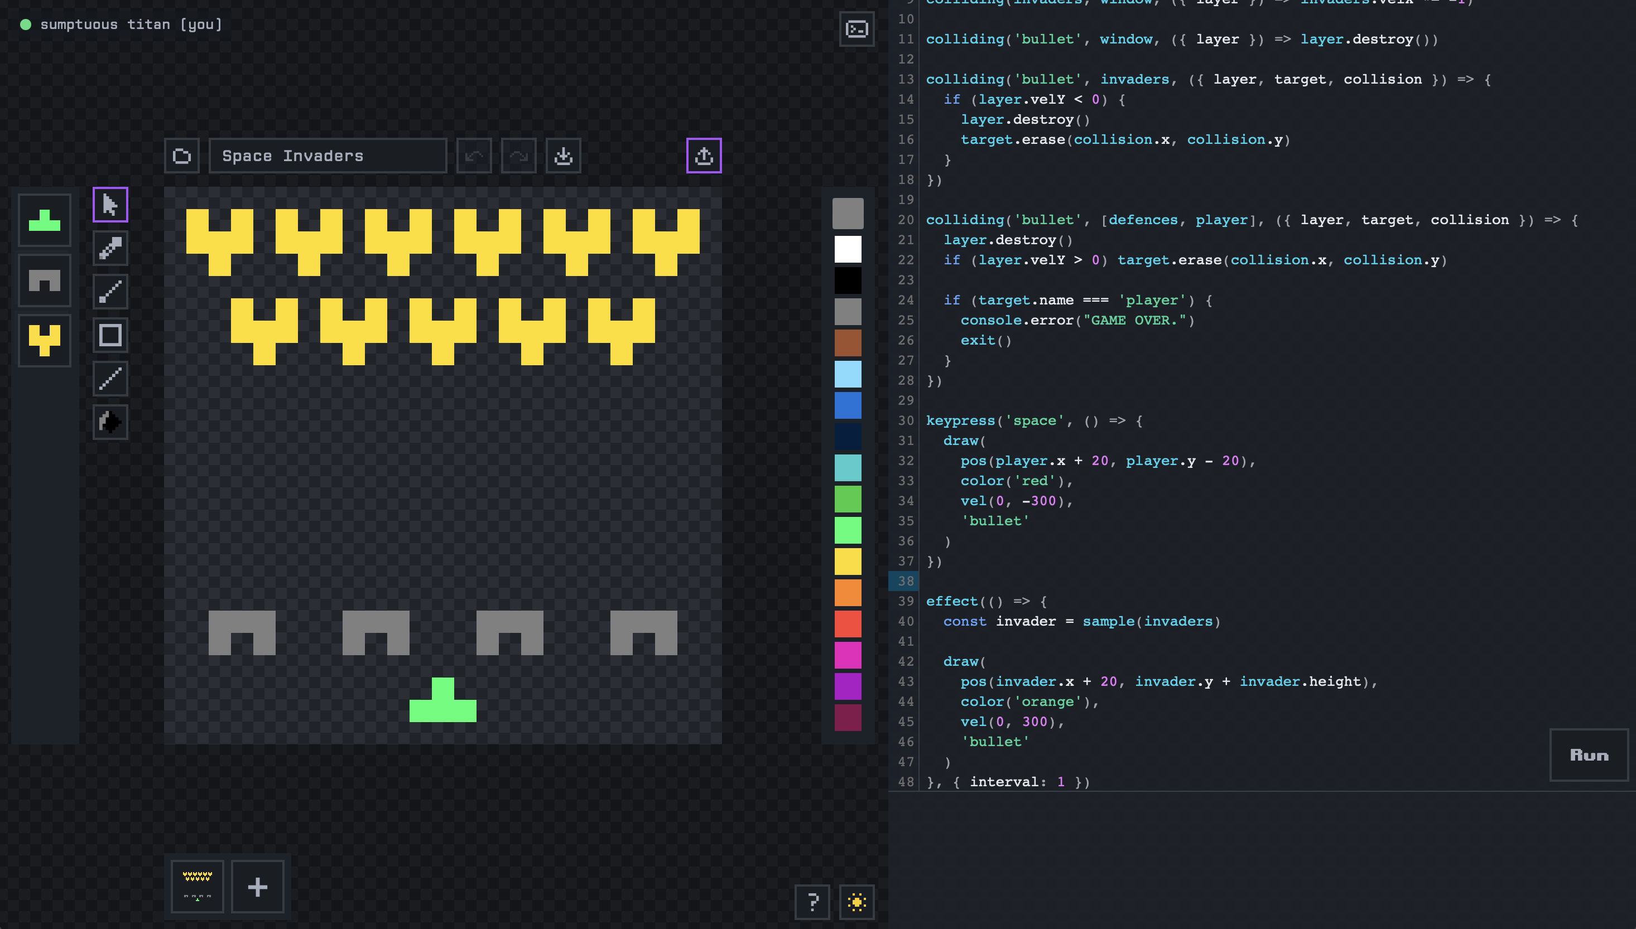The image size is (1636, 929).
Task: Pick the dark navy color swatch
Action: [x=848, y=437]
